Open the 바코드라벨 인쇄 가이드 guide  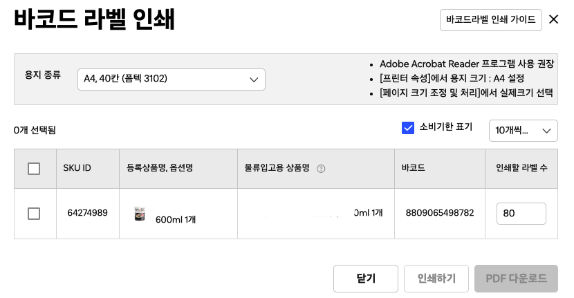[490, 19]
